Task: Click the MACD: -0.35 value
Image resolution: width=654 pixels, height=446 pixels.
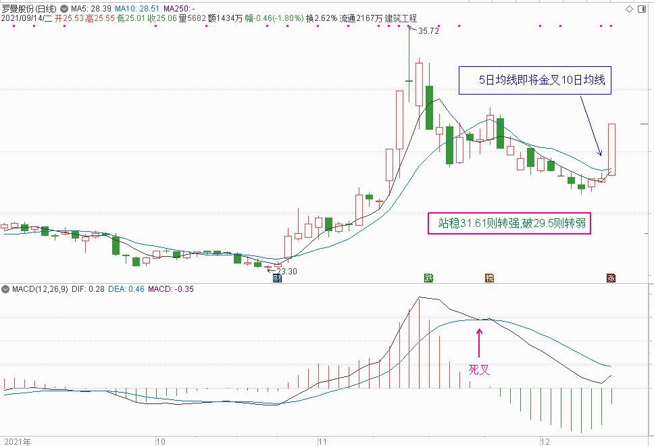Action: click(171, 289)
